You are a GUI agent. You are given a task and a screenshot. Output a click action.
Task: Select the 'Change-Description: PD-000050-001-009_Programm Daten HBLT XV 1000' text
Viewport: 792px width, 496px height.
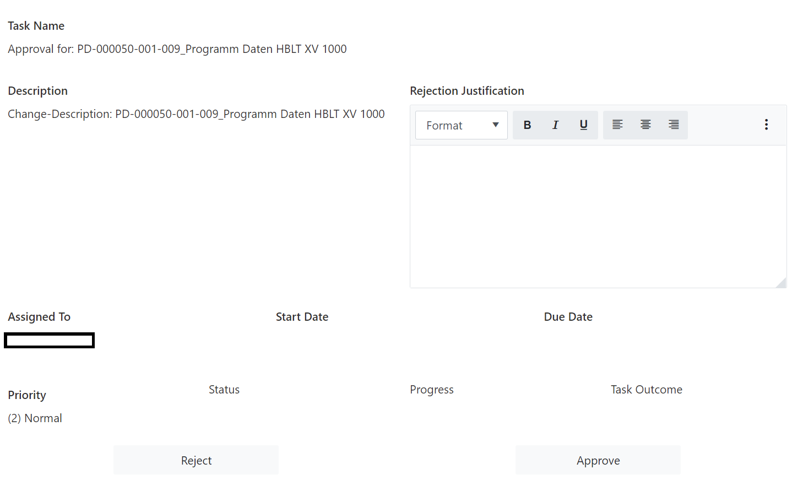pyautogui.click(x=196, y=114)
